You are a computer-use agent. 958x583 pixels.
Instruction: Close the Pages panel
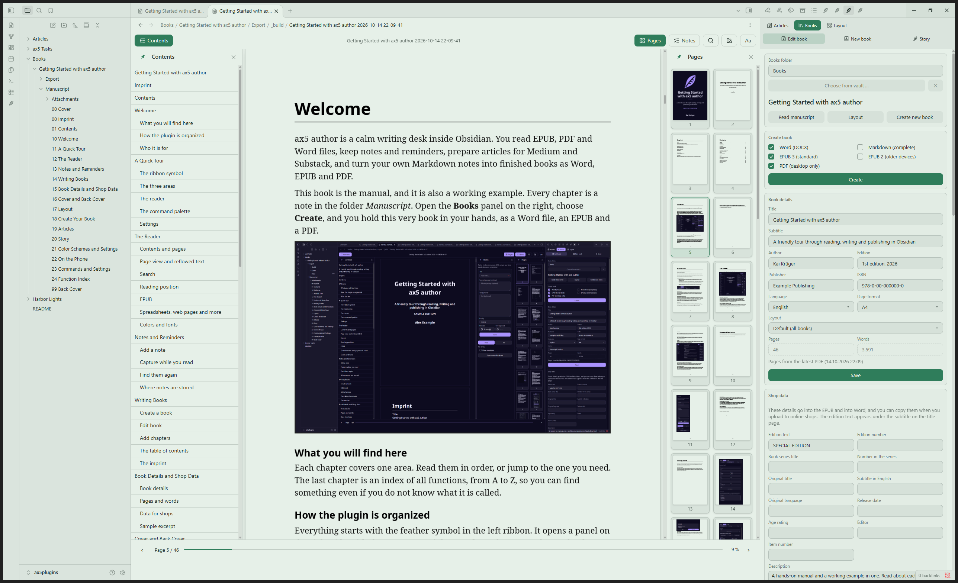[751, 57]
